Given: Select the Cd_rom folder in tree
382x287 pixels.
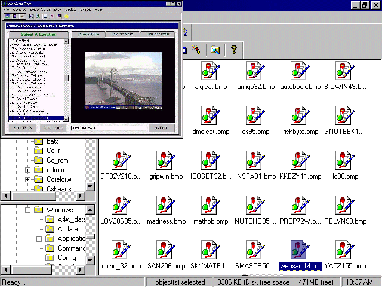Looking at the screenshot, I should click(x=39, y=160).
